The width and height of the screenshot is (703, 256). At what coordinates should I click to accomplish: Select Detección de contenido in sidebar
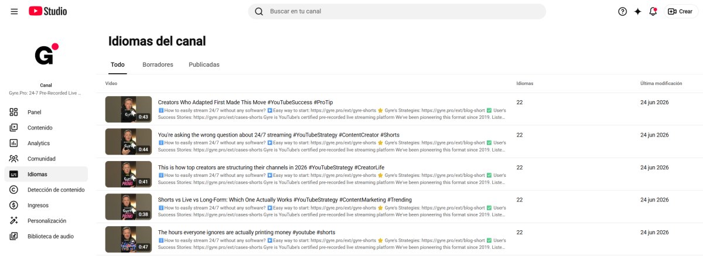point(46,190)
